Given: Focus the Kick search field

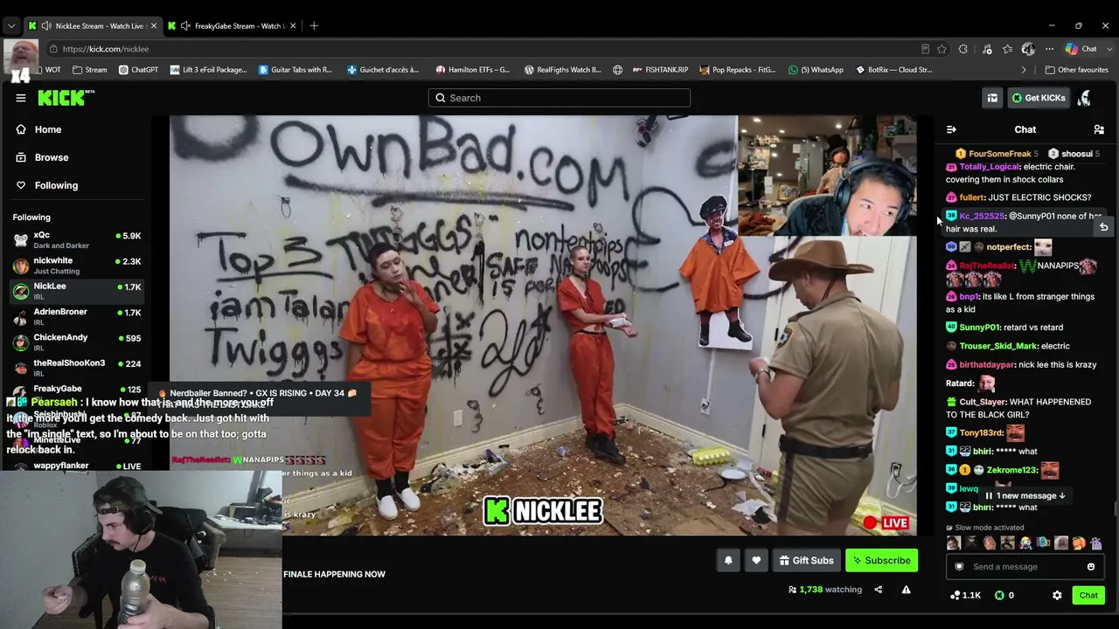Looking at the screenshot, I should pos(559,98).
